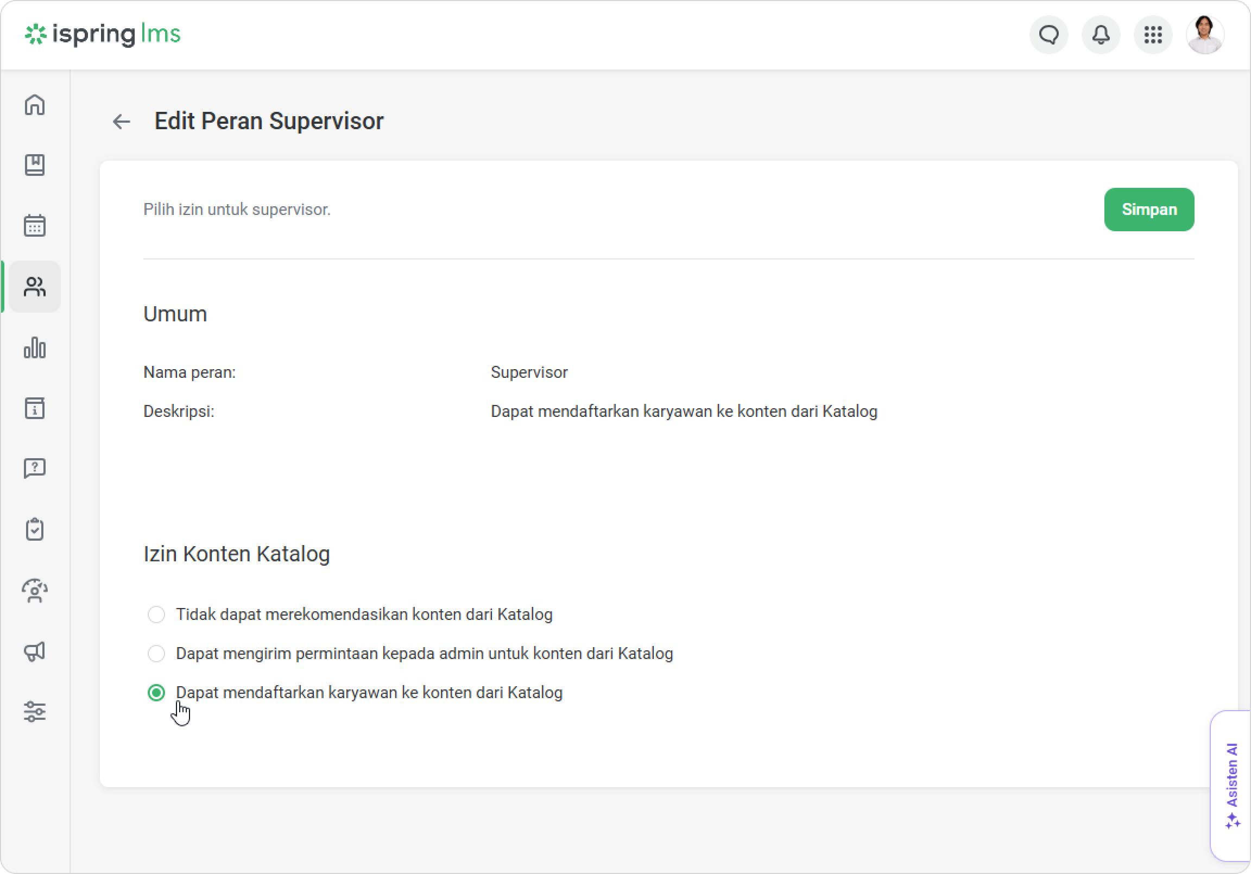Open the clipboard checklist sidebar icon
This screenshot has width=1251, height=874.
(x=35, y=529)
